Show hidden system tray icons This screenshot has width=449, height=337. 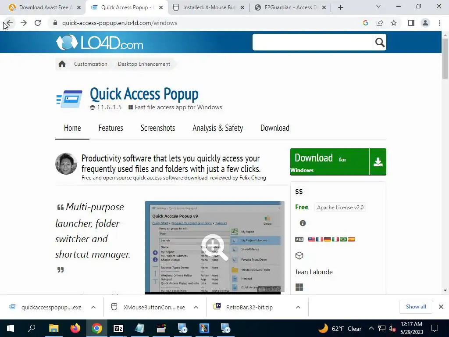coord(371,329)
